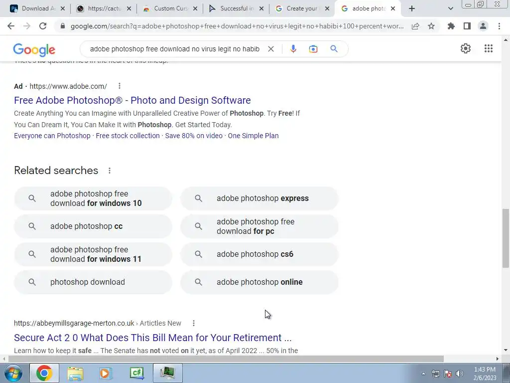Image resolution: width=510 pixels, height=383 pixels.
Task: Search adobe photoshop free download for windows 10
Action: [x=93, y=198]
